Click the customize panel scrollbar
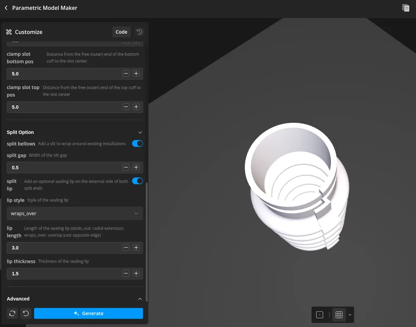 click(146, 242)
